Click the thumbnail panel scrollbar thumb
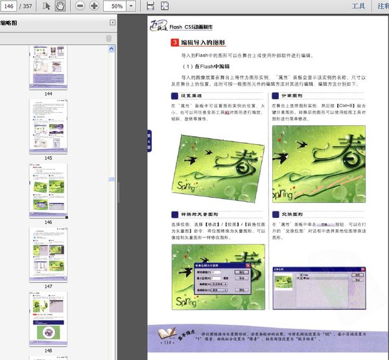This screenshot has width=389, height=360. [111, 179]
